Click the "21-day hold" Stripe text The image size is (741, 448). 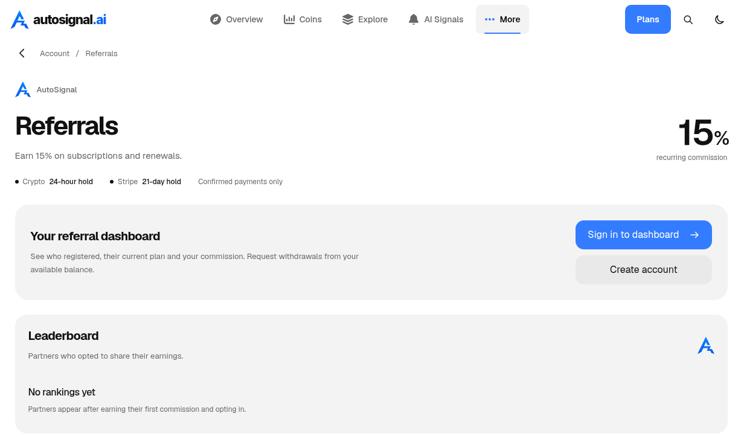(161, 182)
